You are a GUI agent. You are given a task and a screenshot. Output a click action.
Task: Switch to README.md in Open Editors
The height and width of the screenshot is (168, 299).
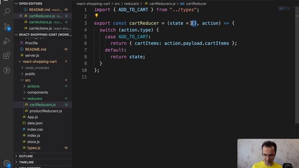pos(43,10)
